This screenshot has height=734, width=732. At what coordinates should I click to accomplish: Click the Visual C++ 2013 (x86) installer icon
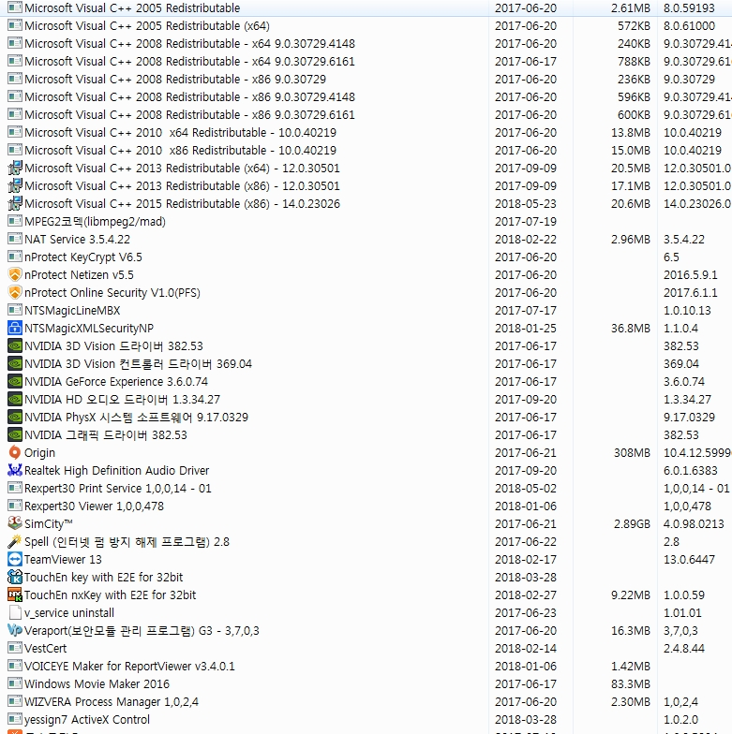pyautogui.click(x=15, y=185)
